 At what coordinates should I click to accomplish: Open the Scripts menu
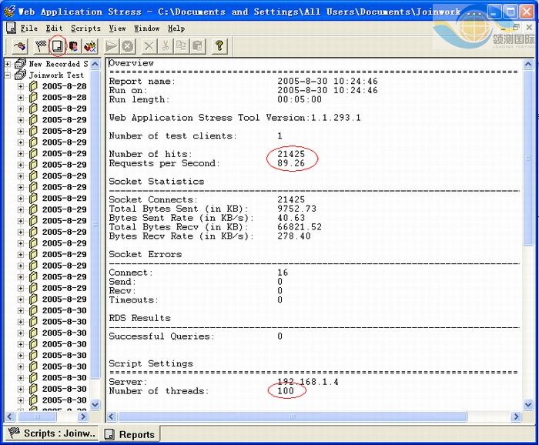tap(85, 28)
